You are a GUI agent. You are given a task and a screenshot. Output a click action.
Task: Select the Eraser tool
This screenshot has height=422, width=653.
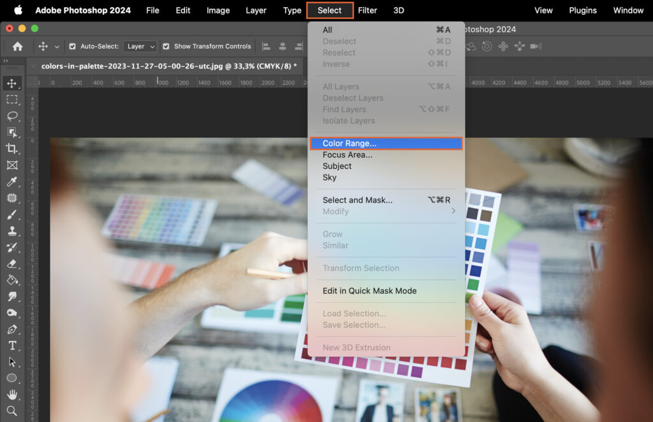(13, 264)
